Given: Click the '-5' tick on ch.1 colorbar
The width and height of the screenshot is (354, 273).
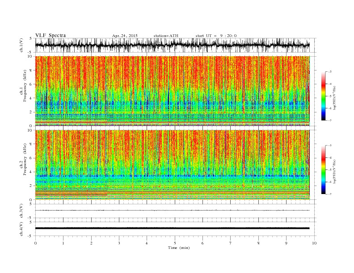Looking at the screenshot, I should (x=329, y=96).
